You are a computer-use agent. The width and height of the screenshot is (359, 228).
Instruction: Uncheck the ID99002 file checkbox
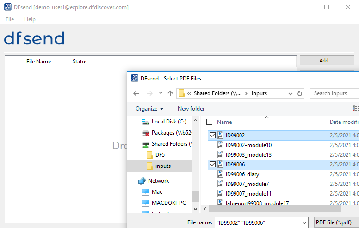tap(212, 136)
